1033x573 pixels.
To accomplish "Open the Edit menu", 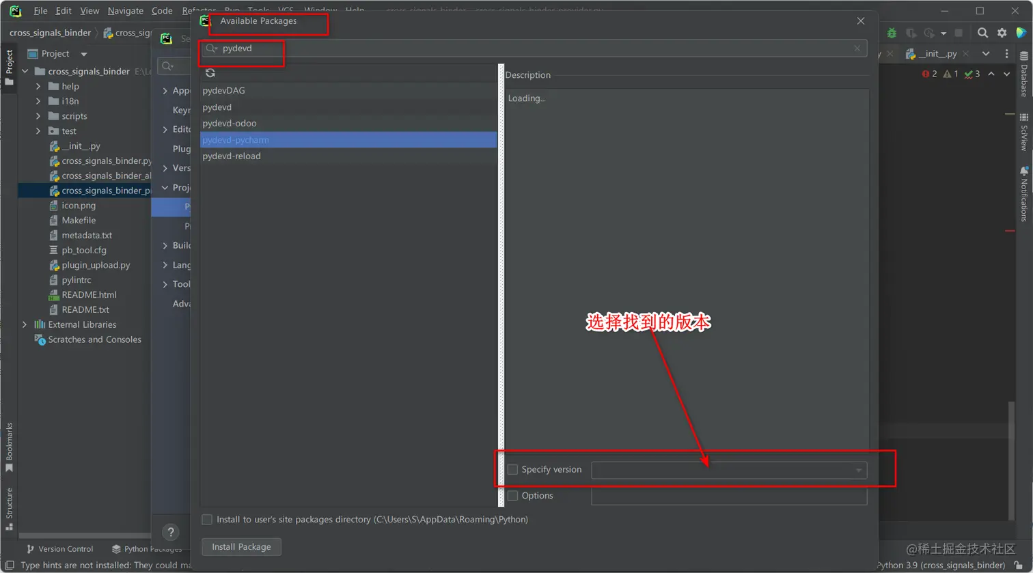I will [64, 11].
